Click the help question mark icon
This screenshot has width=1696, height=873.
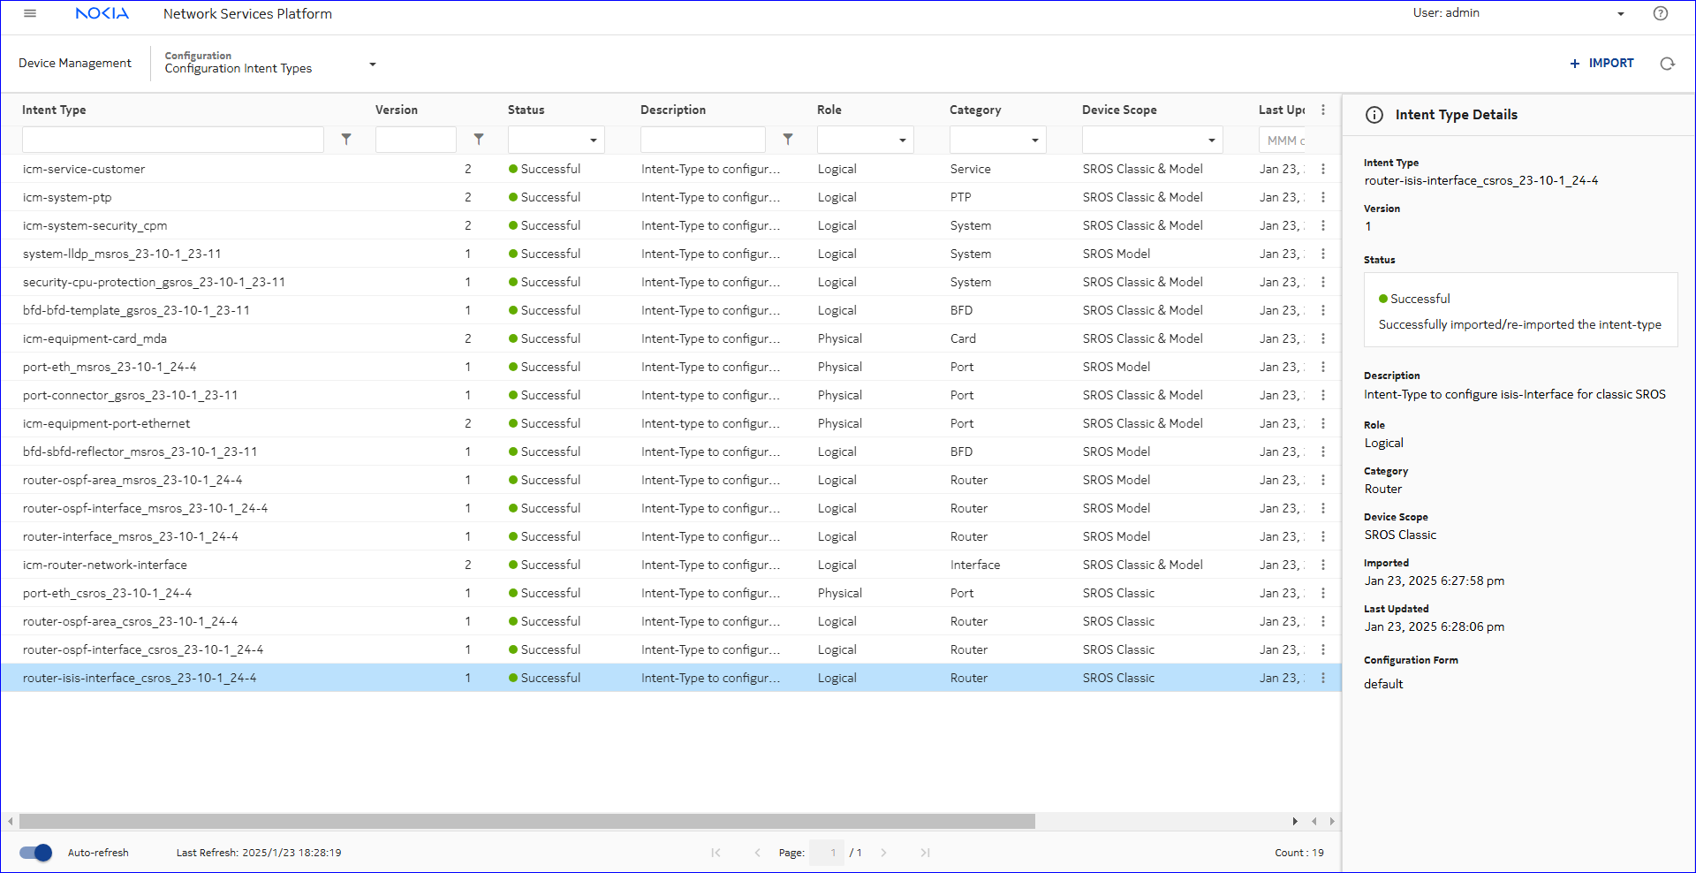point(1661,13)
